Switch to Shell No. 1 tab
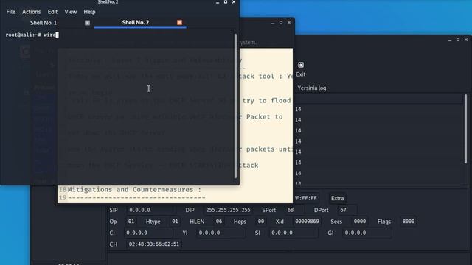Viewport: 472px width, 265px height. (x=44, y=23)
